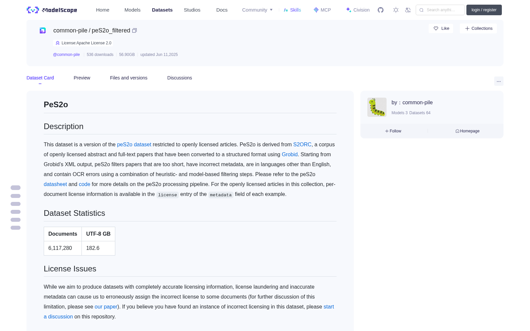Switch language with the translate icon

point(408,10)
